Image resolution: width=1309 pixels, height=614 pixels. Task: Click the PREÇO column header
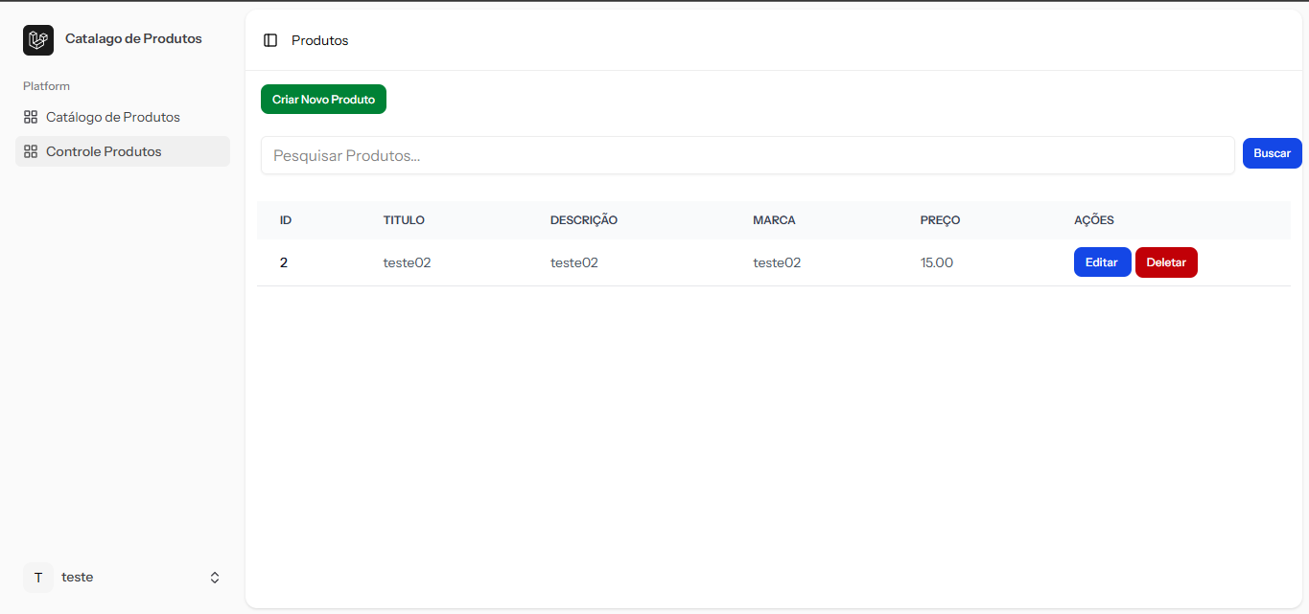(940, 220)
